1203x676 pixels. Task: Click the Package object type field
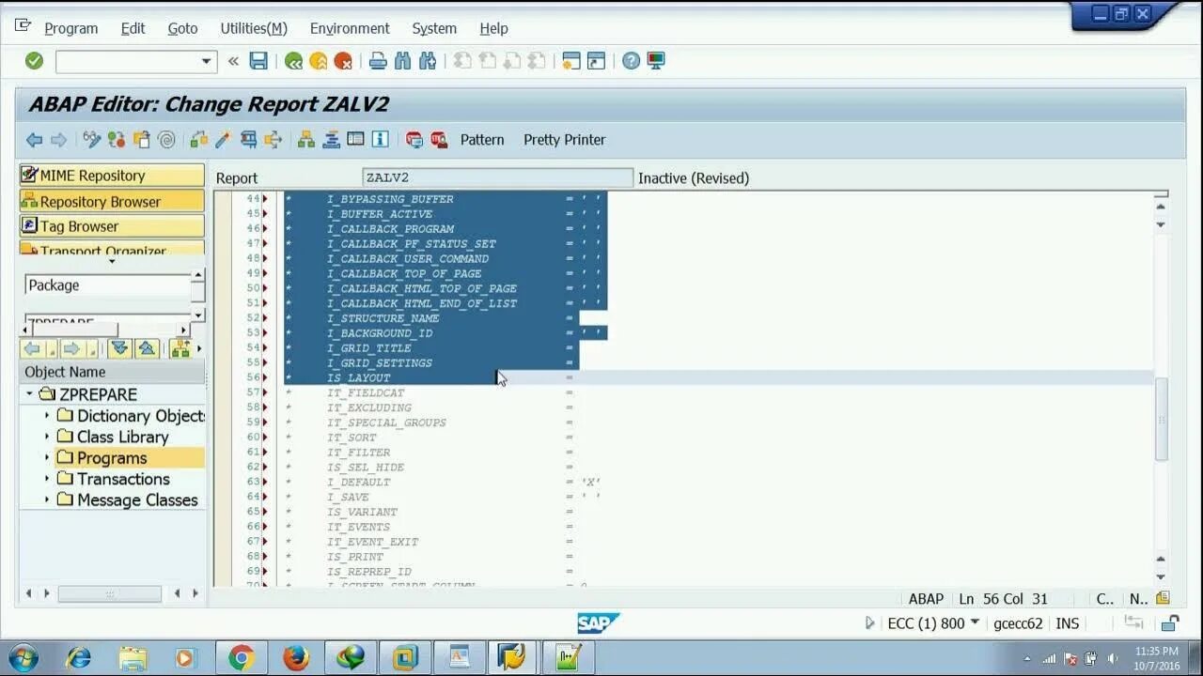tap(107, 285)
